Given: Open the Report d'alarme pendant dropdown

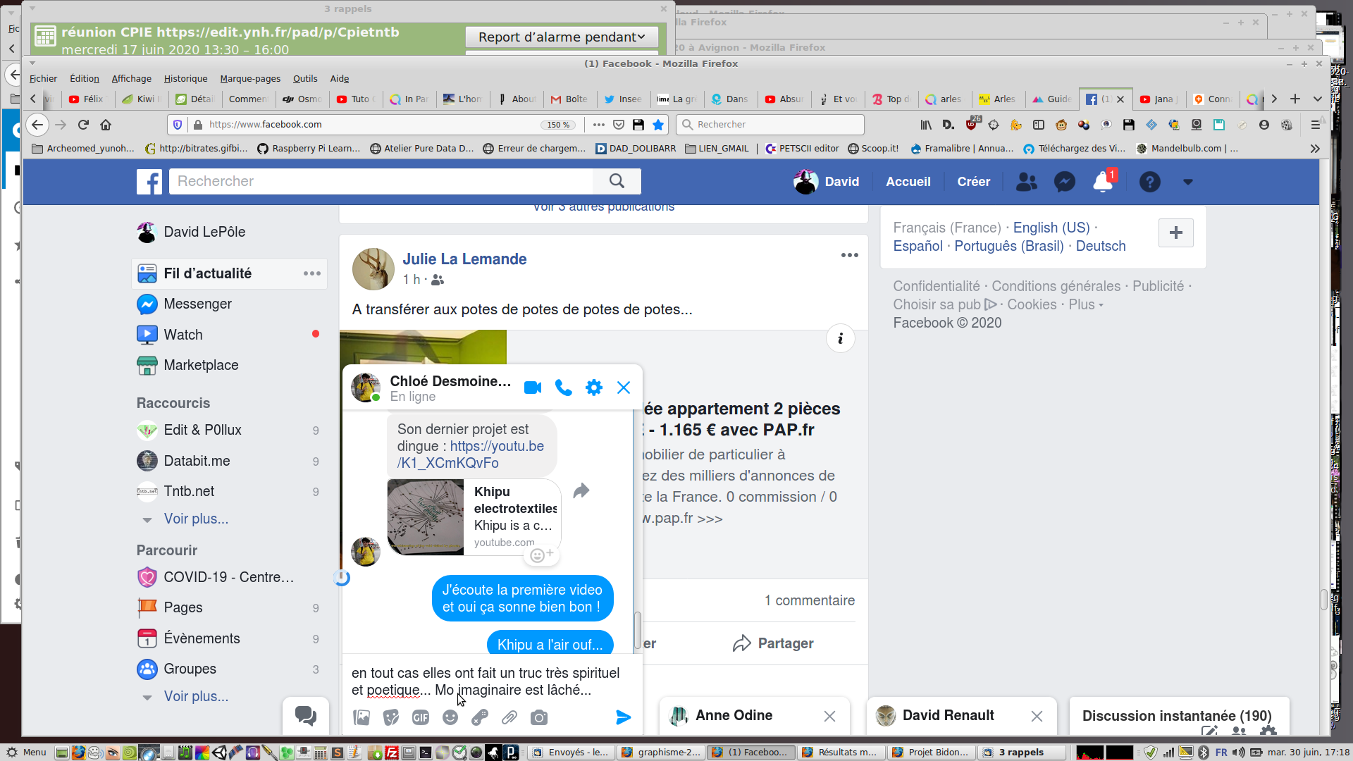Looking at the screenshot, I should [562, 37].
